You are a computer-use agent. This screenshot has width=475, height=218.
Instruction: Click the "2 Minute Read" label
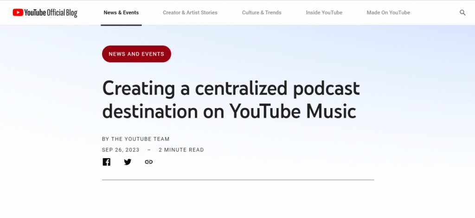[x=181, y=150]
